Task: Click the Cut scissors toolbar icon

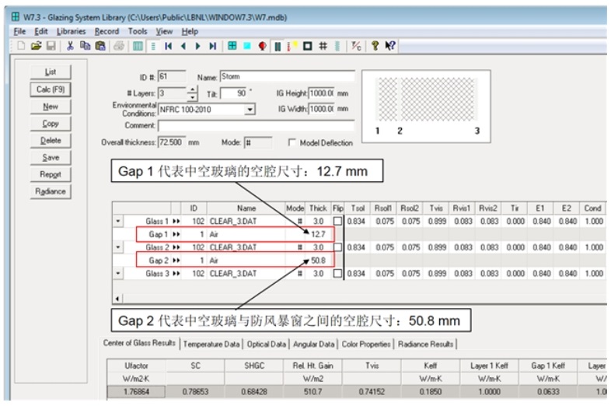Action: point(70,46)
